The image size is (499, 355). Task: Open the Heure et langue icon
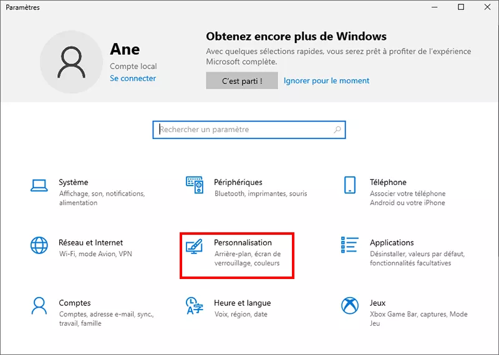pyautogui.click(x=195, y=306)
